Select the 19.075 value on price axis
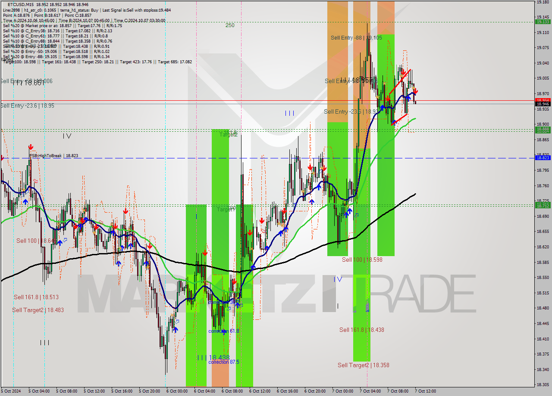The image size is (552, 396). tap(543, 48)
